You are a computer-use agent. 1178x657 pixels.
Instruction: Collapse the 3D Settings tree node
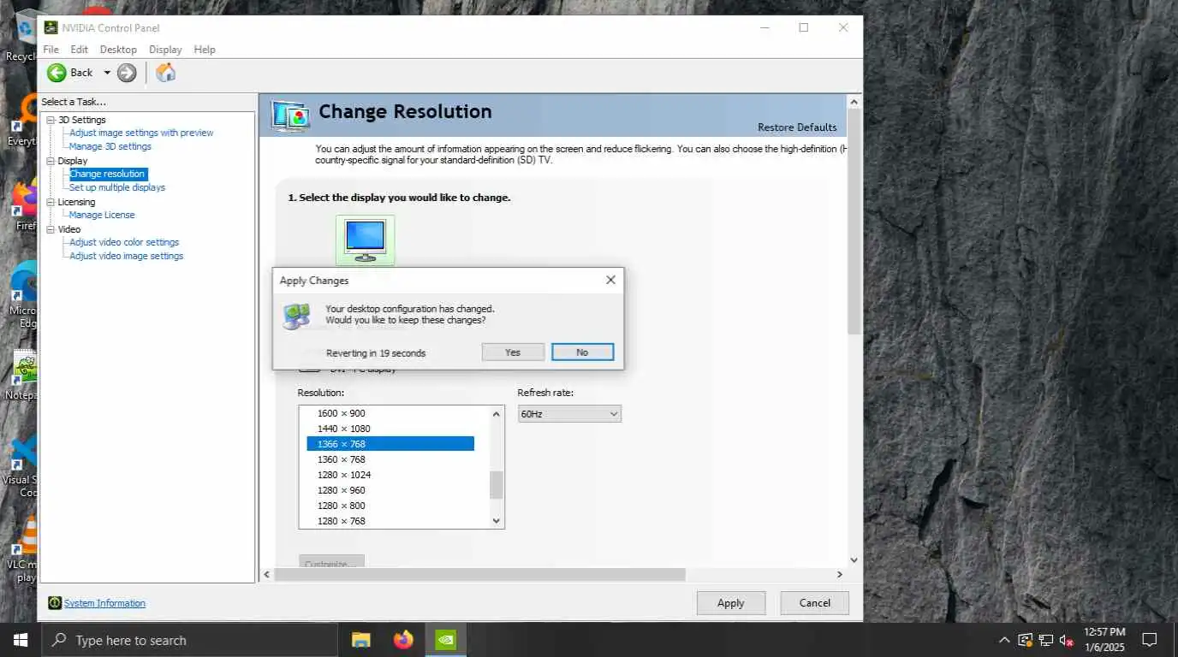pyautogui.click(x=51, y=120)
